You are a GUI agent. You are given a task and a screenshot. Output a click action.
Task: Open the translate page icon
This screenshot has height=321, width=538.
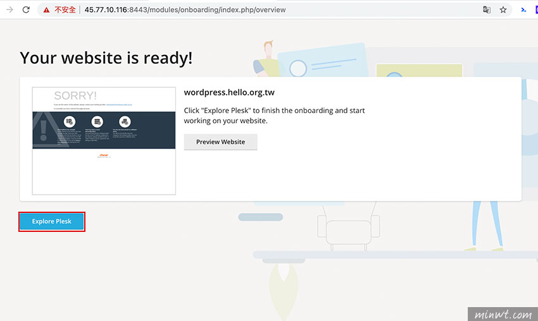pyautogui.click(x=487, y=9)
